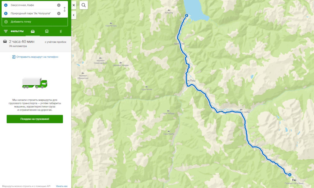Follow the 'Узнать как' link
Image resolution: width=314 pixels, height=188 pixels.
[62, 186]
